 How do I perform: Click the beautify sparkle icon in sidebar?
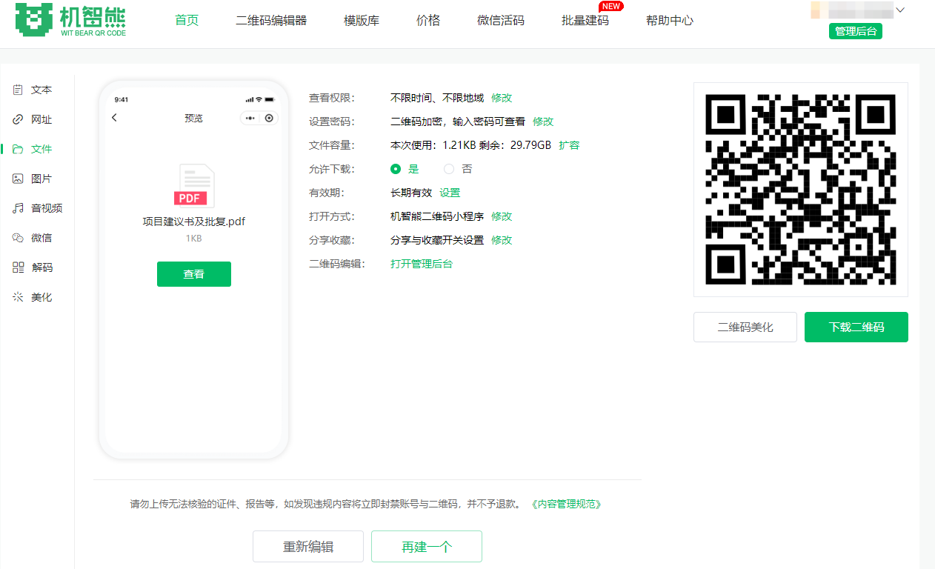[19, 297]
